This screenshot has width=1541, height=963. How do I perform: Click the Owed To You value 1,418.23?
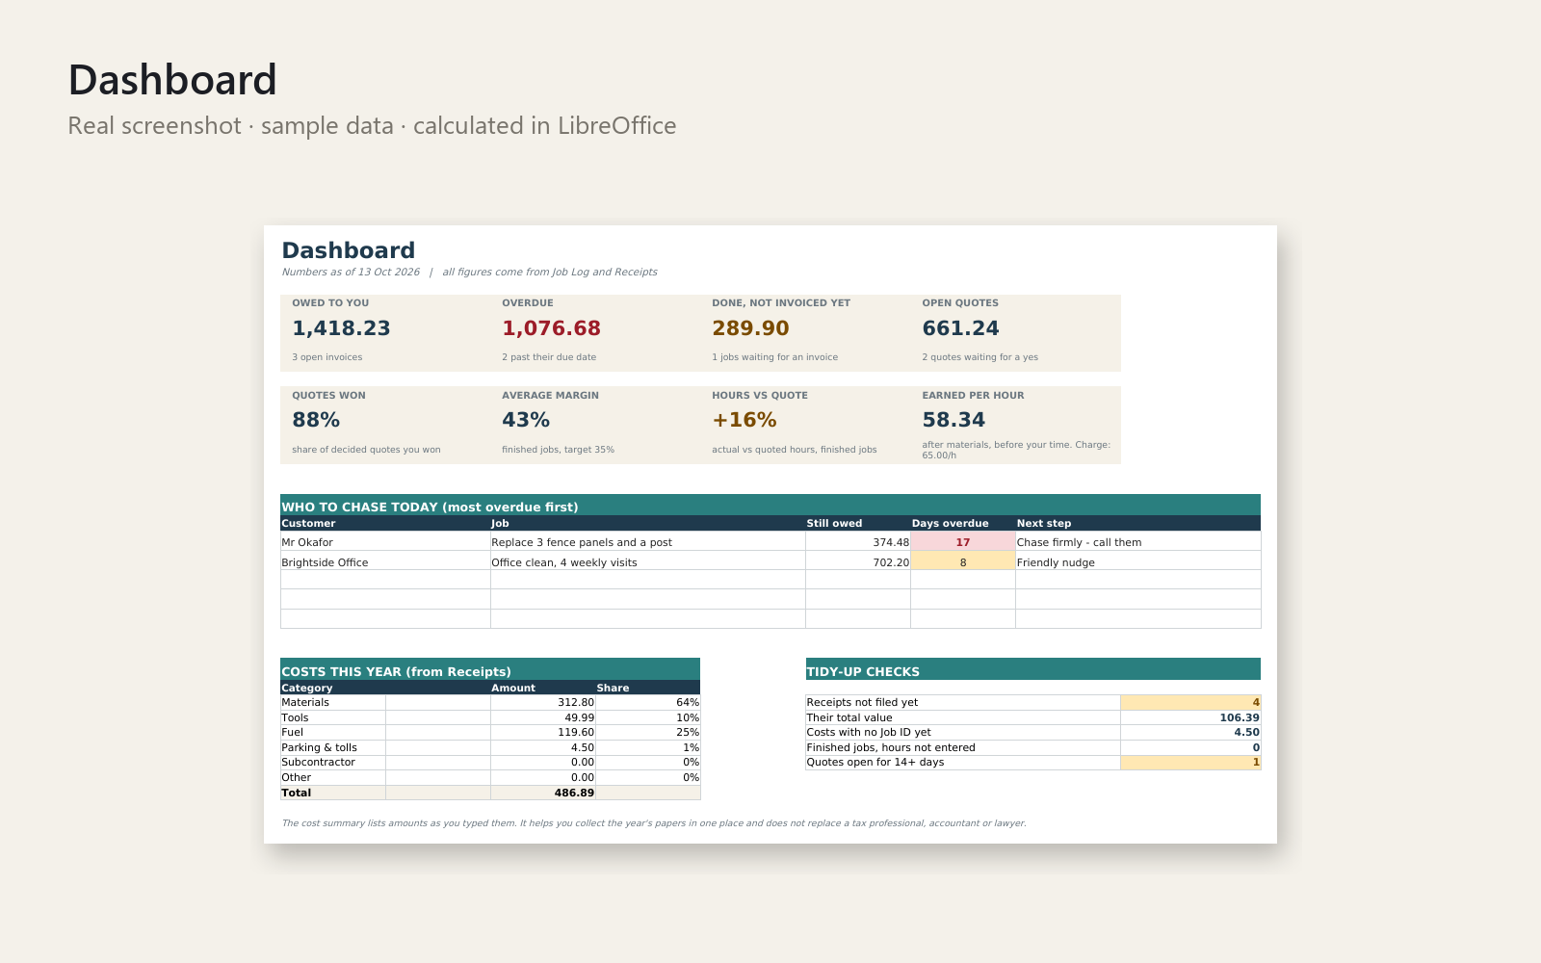tap(341, 328)
